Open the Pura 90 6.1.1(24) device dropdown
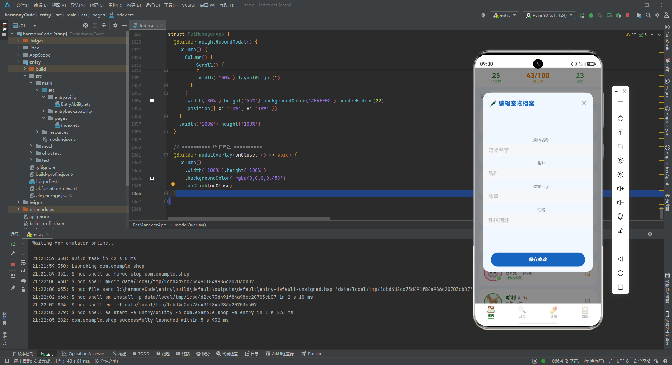 pos(549,15)
